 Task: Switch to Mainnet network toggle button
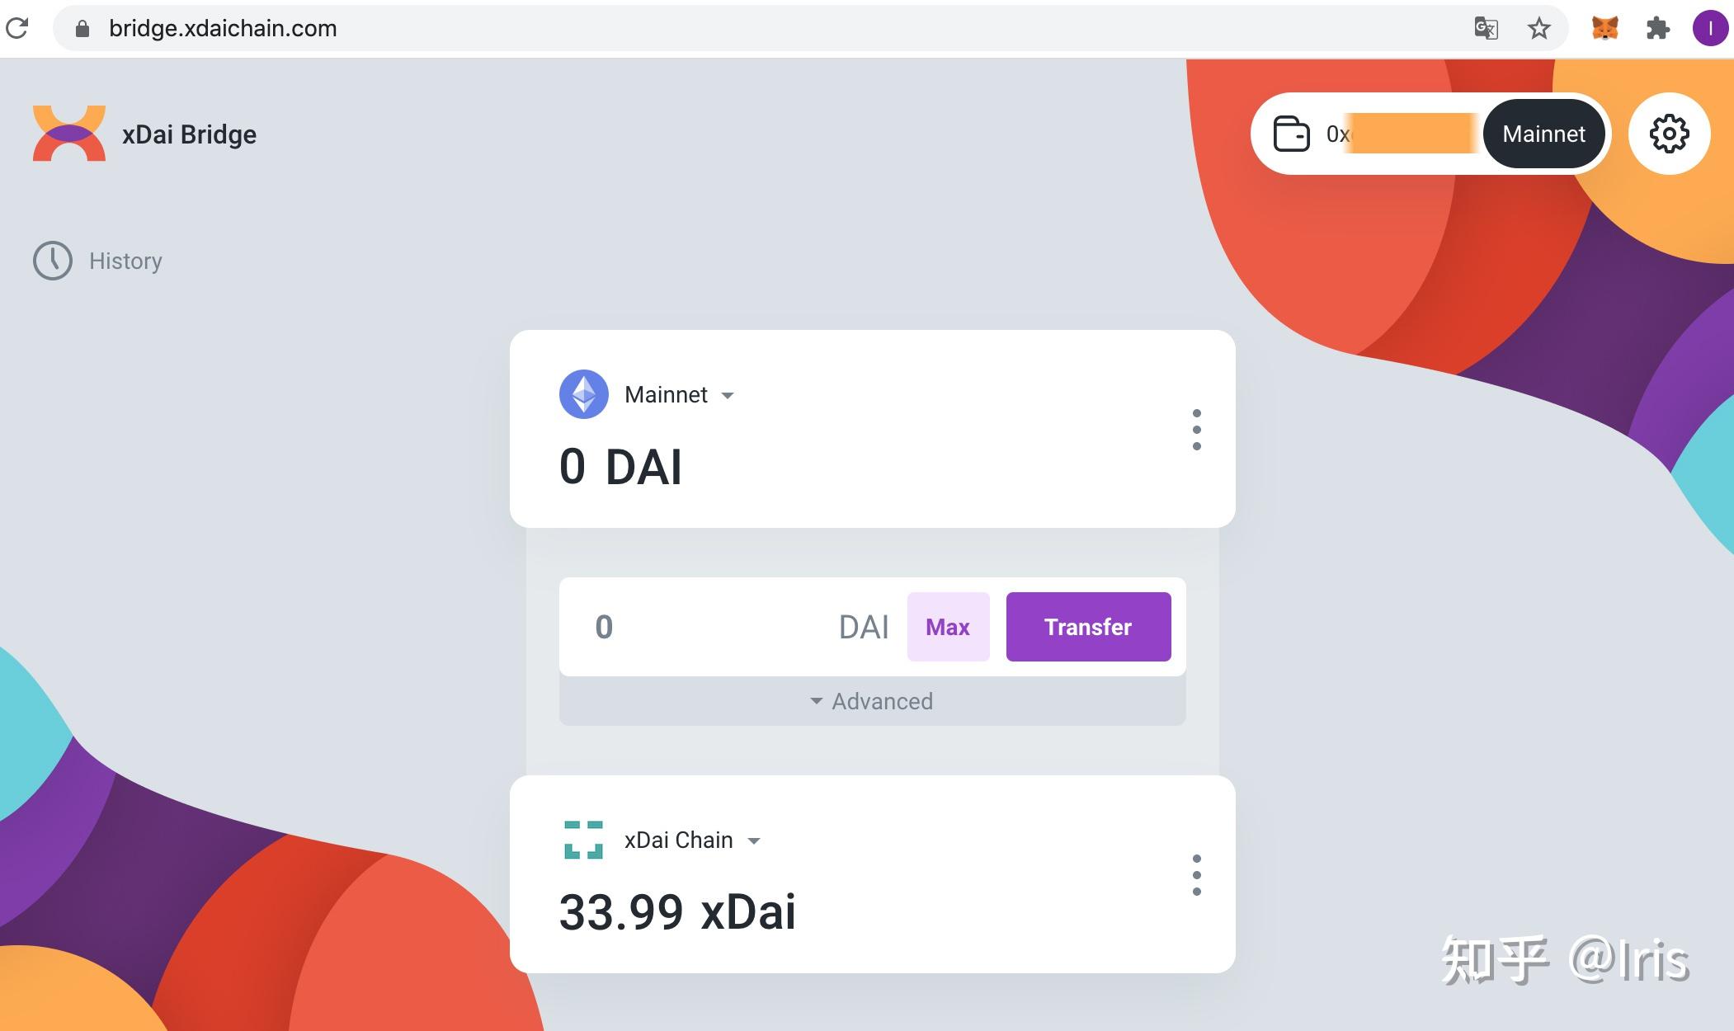(1543, 133)
